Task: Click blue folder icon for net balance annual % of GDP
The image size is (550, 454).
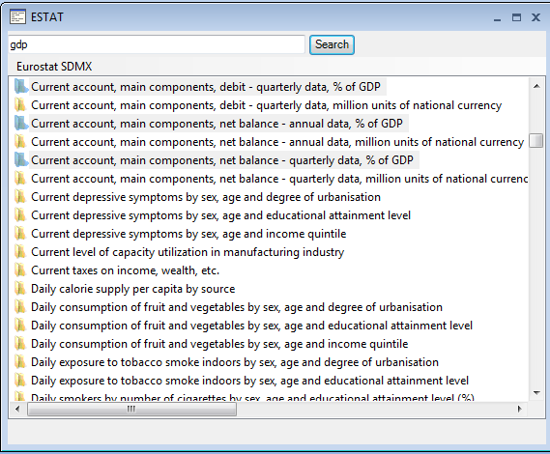Action: click(x=21, y=124)
